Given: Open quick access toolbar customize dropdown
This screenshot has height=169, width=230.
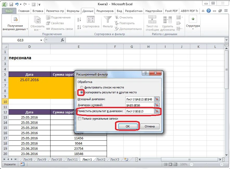Looking at the screenshot, I should [x=40, y=4].
